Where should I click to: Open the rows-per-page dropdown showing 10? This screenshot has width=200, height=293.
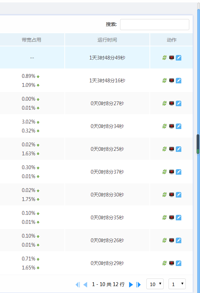pos(155,284)
